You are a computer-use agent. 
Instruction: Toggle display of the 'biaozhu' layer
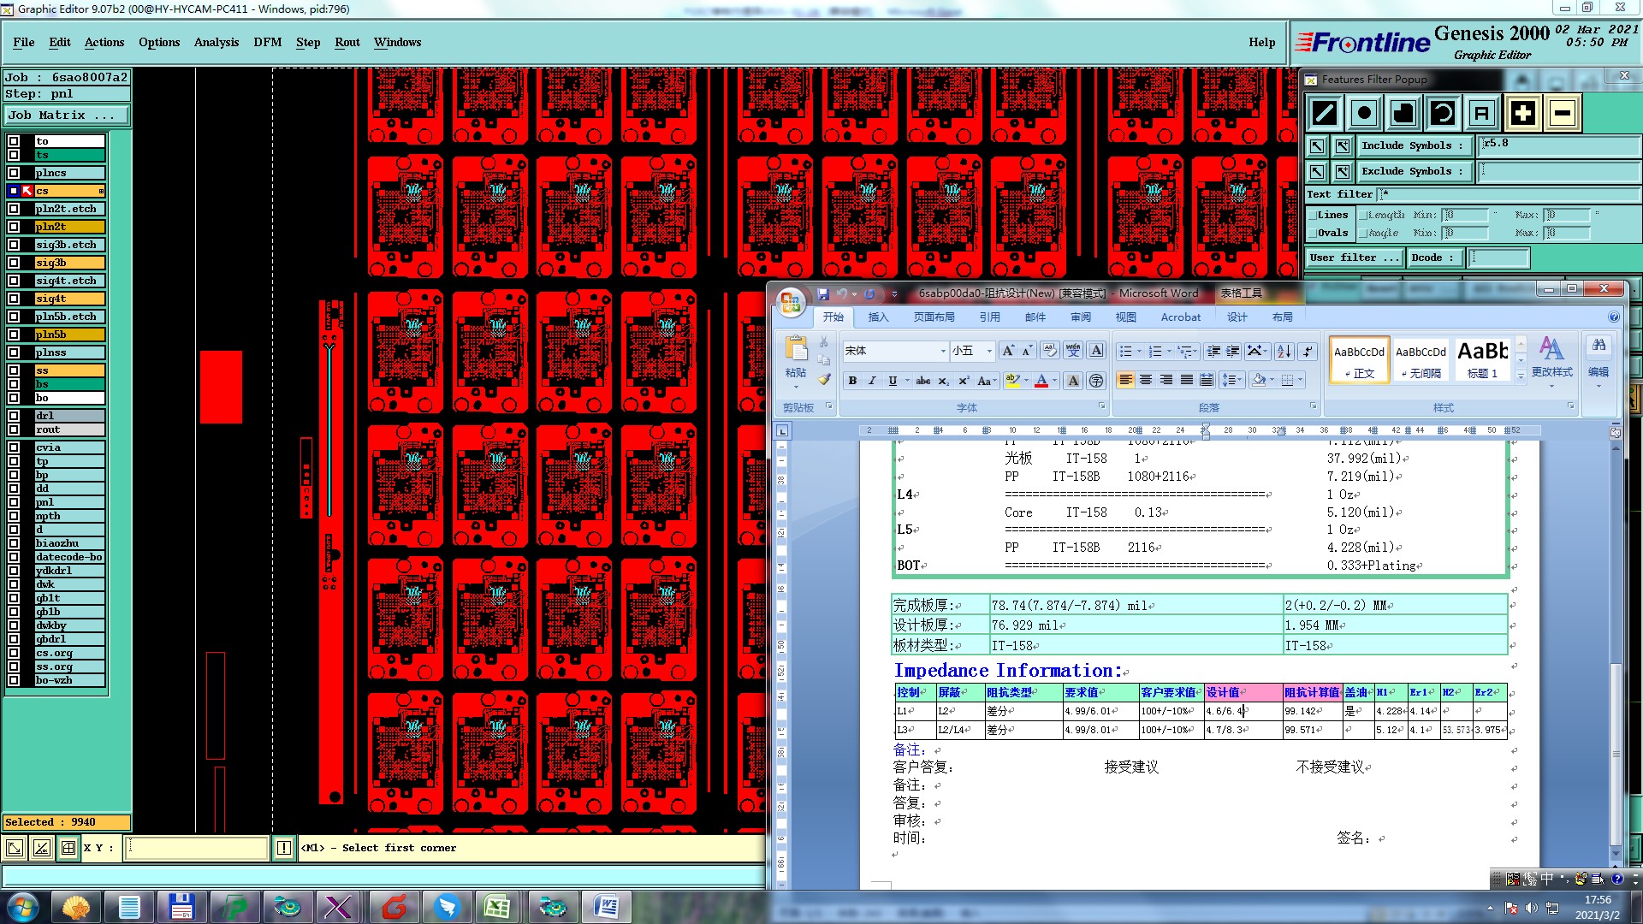tap(14, 543)
